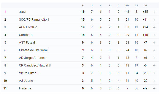Sort by the P points column header
The width and height of the screenshot is (159, 94).
pyautogui.click(x=83, y=6)
